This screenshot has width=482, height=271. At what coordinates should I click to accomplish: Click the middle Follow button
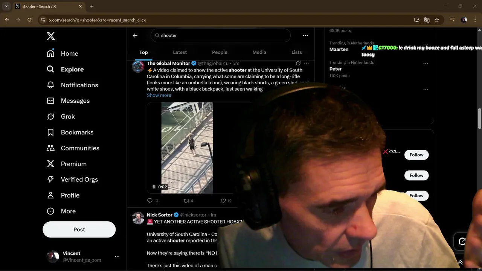pyautogui.click(x=416, y=175)
